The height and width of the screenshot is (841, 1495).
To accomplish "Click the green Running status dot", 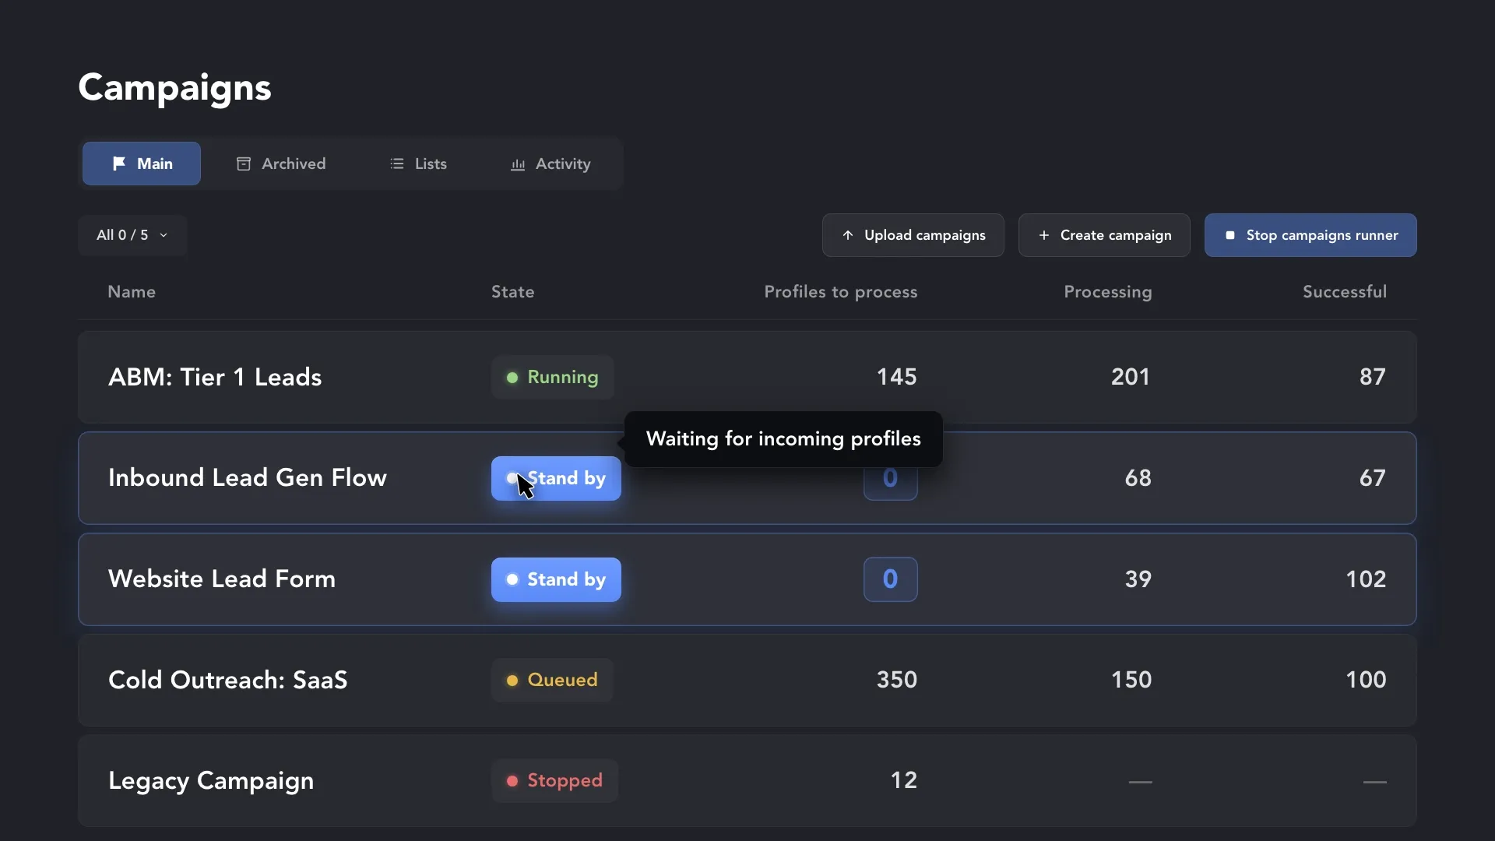I will tap(512, 378).
